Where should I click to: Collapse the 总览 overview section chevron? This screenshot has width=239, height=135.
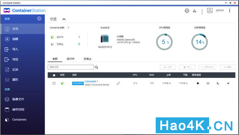pos(64,19)
